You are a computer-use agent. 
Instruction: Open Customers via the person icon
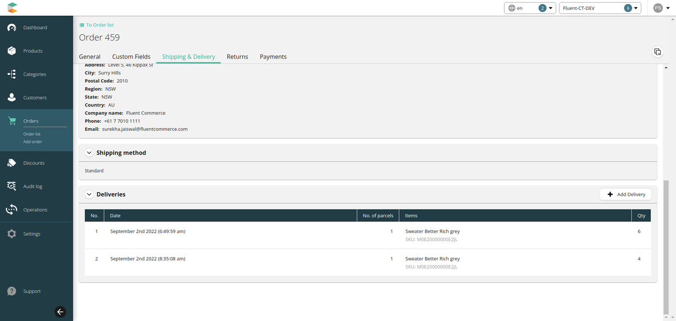[x=11, y=97]
